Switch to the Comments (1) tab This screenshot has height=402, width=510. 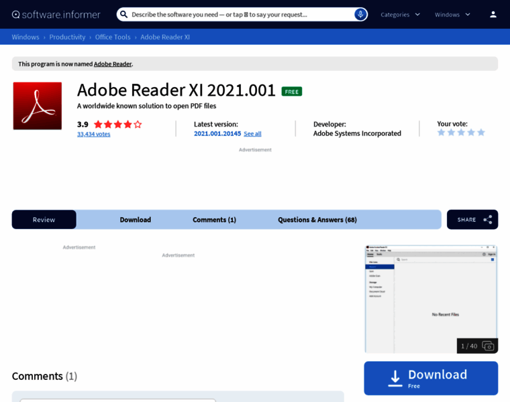(214, 220)
